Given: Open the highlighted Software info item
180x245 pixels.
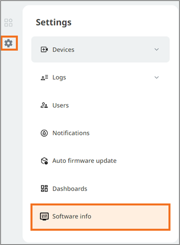Looking at the screenshot, I should point(100,217).
